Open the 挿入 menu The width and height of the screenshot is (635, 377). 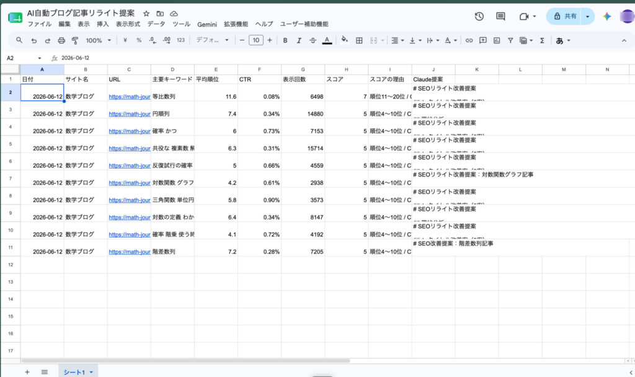(x=102, y=24)
